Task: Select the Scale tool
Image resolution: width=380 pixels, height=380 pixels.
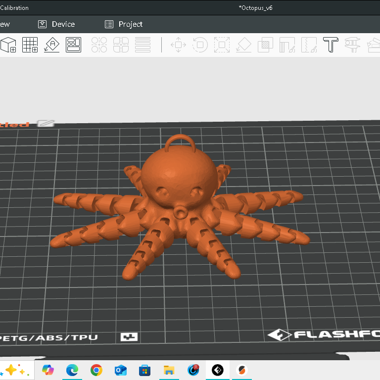Action: [222, 45]
